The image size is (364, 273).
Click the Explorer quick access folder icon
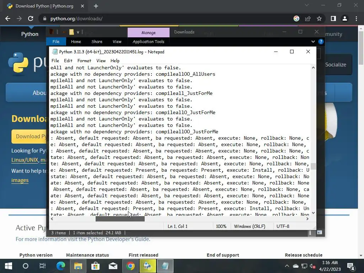point(71,32)
